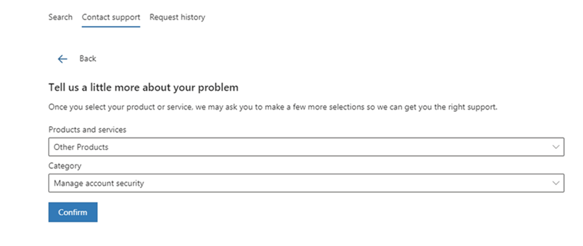The width and height of the screenshot is (583, 246).
Task: Select the Contact support tab
Action: (x=111, y=17)
